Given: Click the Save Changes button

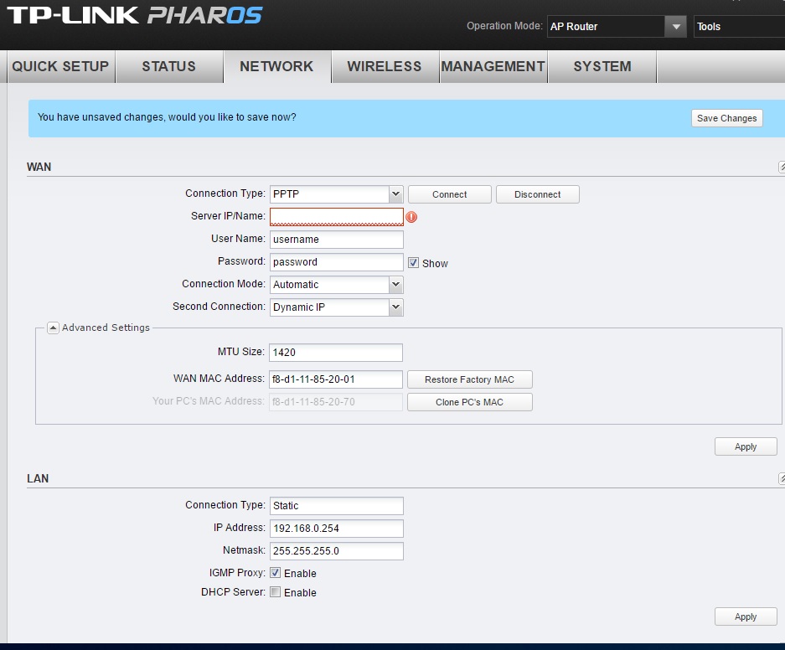Looking at the screenshot, I should click(726, 118).
